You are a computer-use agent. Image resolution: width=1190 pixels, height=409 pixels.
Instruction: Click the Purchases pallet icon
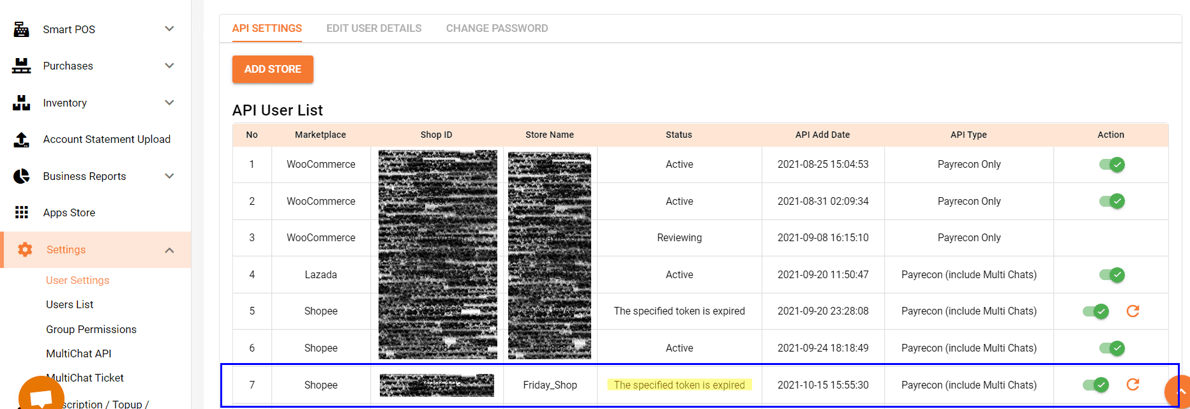click(x=21, y=66)
